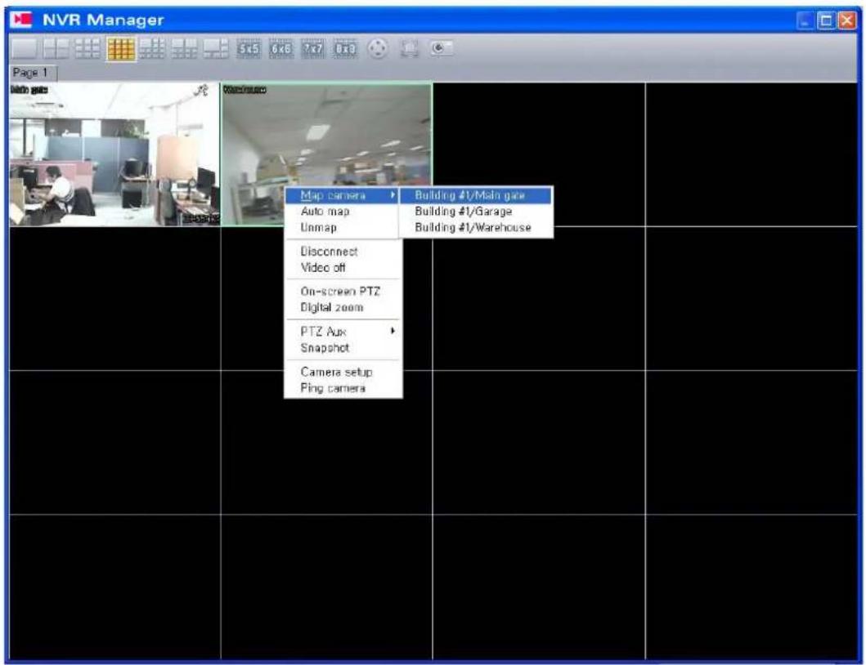The width and height of the screenshot is (866, 665).
Task: Select the 8x8 grid layout
Action: 345,48
